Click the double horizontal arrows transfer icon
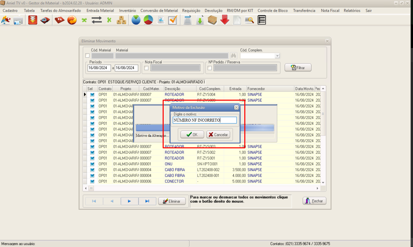Viewport: 413px width, 247px height. [x=97, y=20]
